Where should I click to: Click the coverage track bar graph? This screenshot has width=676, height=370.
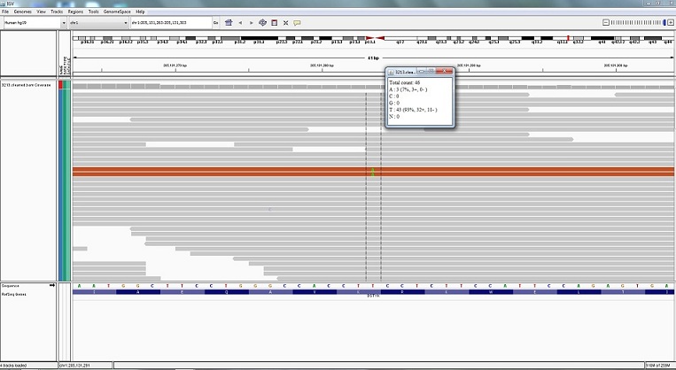373,86
